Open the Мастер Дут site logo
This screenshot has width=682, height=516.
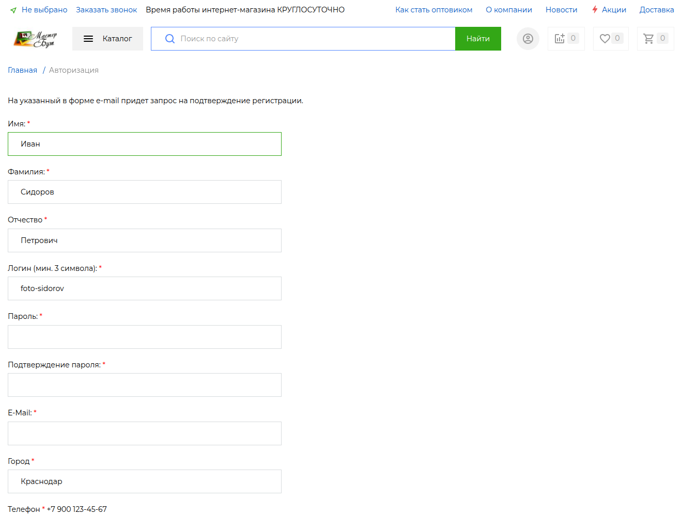tap(35, 39)
